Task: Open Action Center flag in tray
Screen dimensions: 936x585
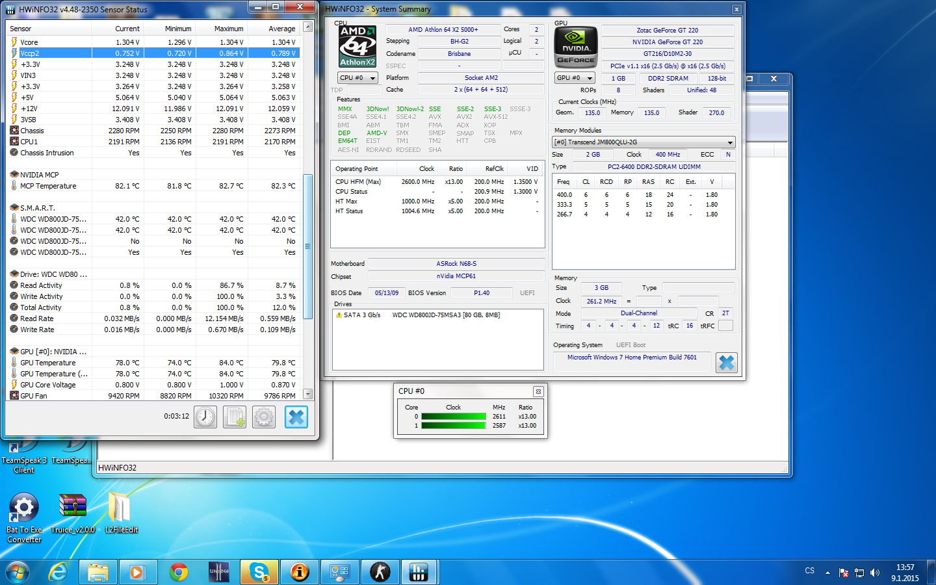Action: point(844,573)
